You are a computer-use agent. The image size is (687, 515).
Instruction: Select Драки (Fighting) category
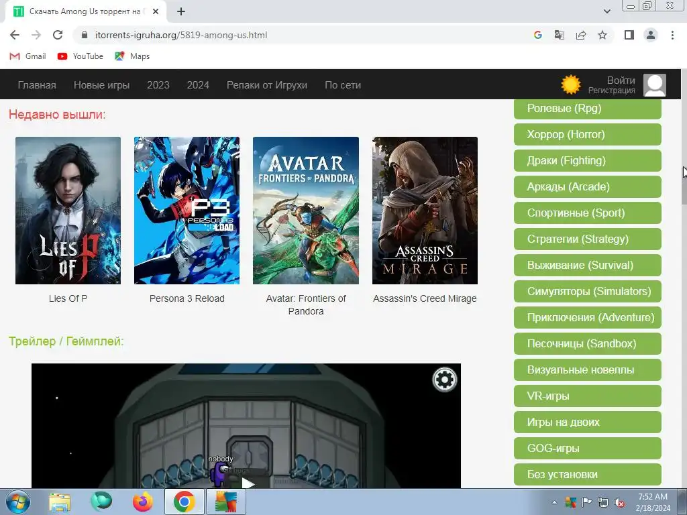(588, 160)
